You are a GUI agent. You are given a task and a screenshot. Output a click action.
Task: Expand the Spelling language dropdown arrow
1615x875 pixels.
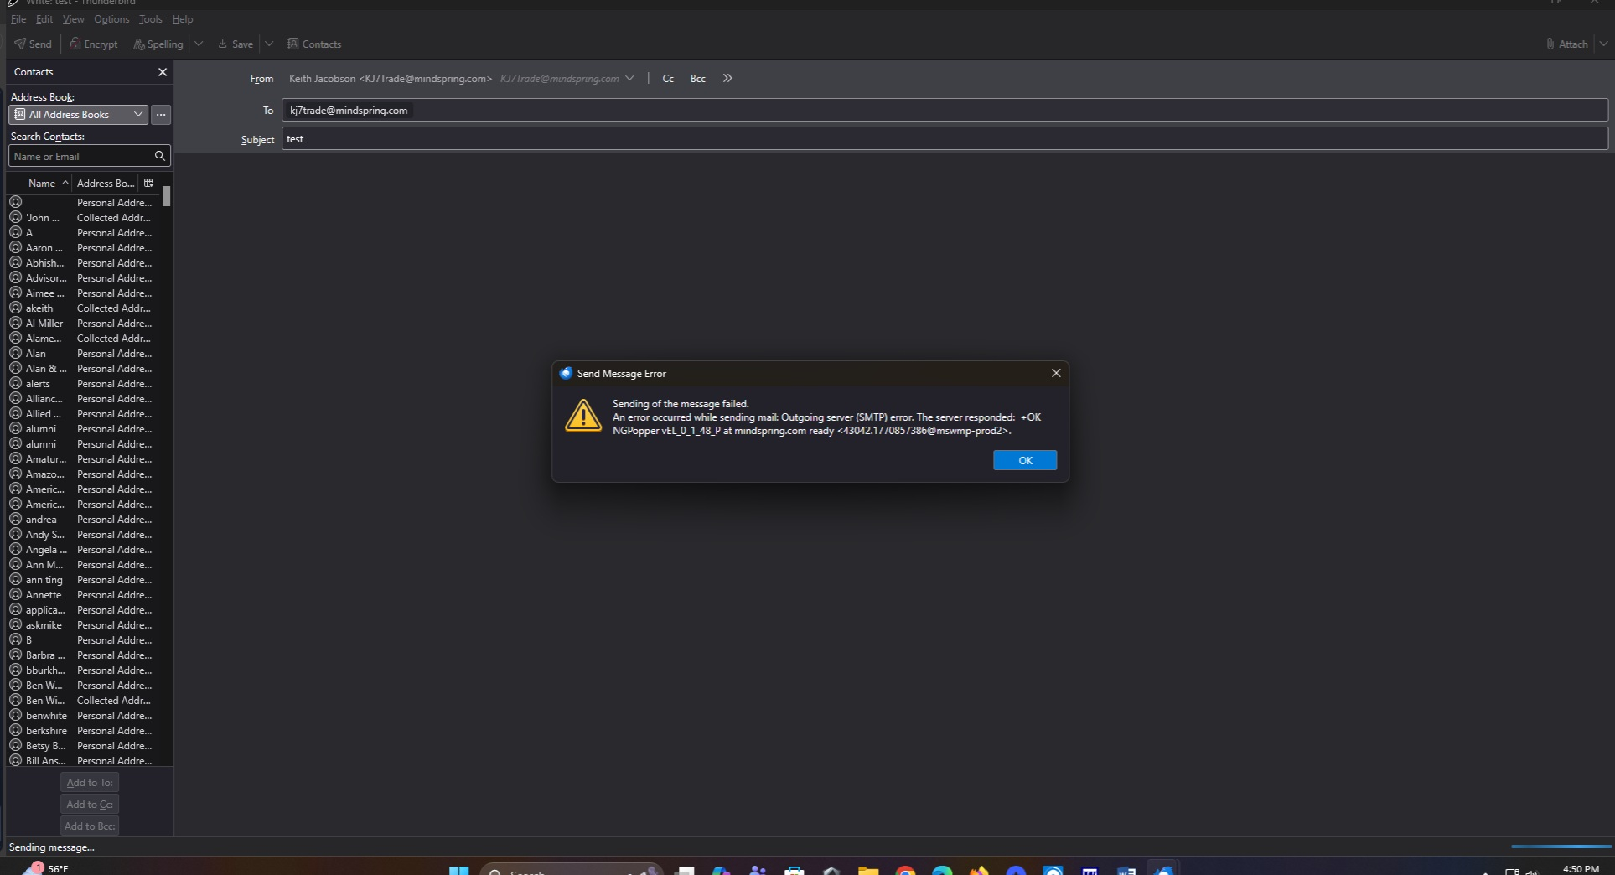tap(199, 44)
